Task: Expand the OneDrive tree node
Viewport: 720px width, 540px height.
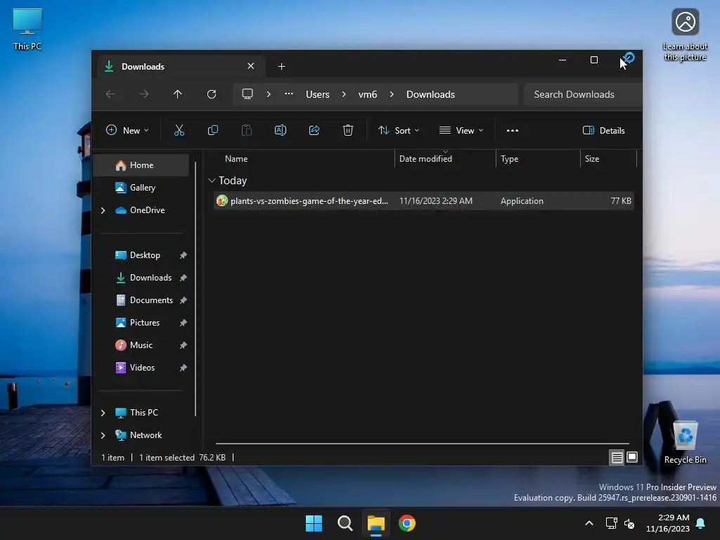Action: tap(103, 210)
